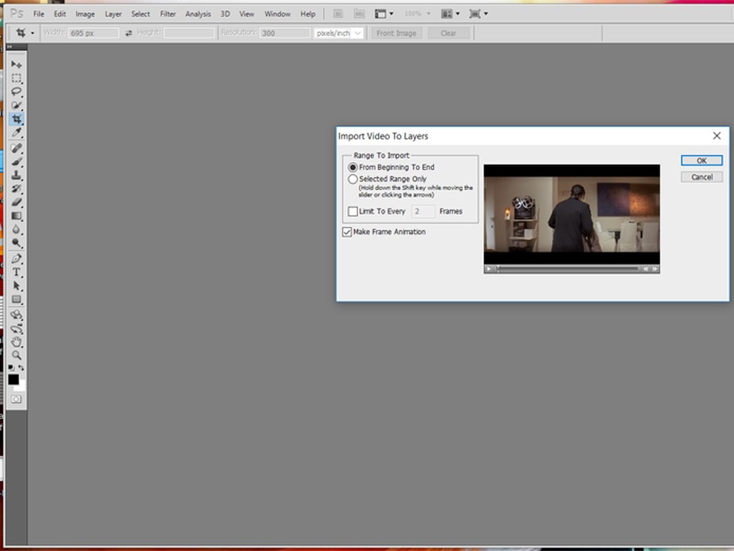734x551 pixels.
Task: Select the Rectangular Marquee tool
Action: 16,78
